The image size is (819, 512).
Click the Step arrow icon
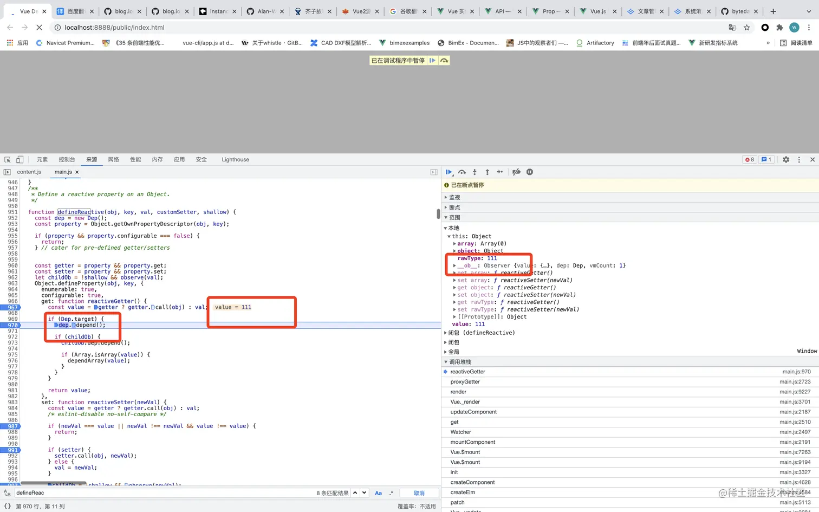point(499,172)
